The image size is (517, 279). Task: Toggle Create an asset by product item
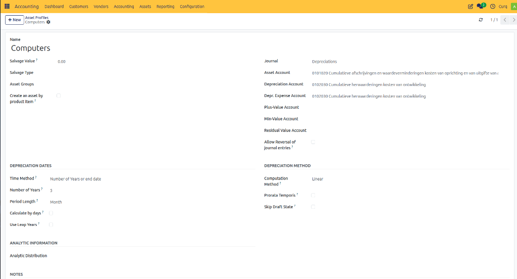[x=59, y=96]
